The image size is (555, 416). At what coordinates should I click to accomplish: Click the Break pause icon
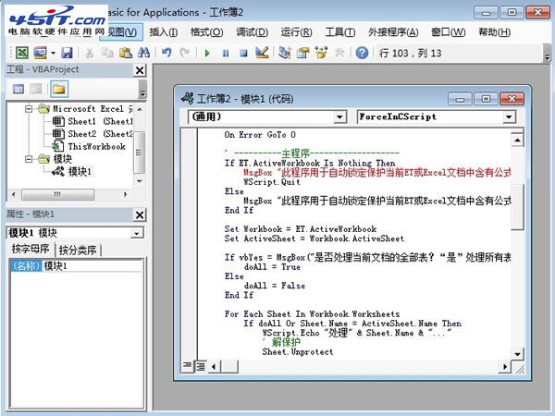pyautogui.click(x=226, y=54)
